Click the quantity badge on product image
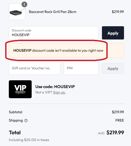 (24, 4)
